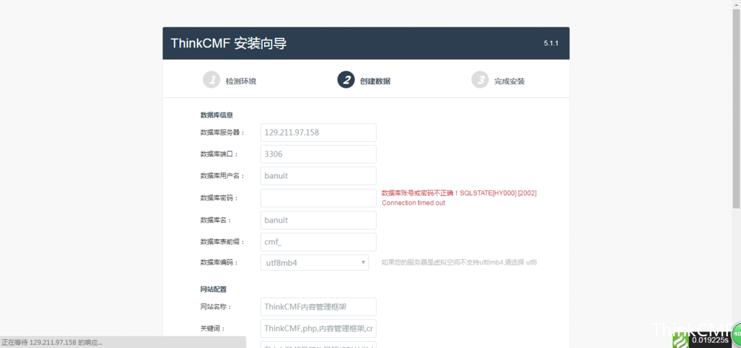The image size is (741, 348).
Task: Click the 5.1.1 version number
Action: point(551,43)
